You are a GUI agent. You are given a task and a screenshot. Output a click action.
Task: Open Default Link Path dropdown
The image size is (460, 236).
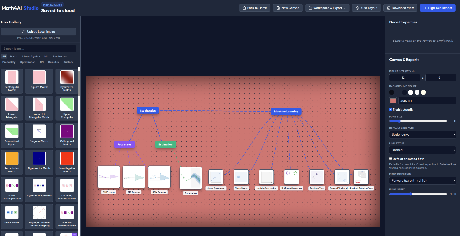423,134
